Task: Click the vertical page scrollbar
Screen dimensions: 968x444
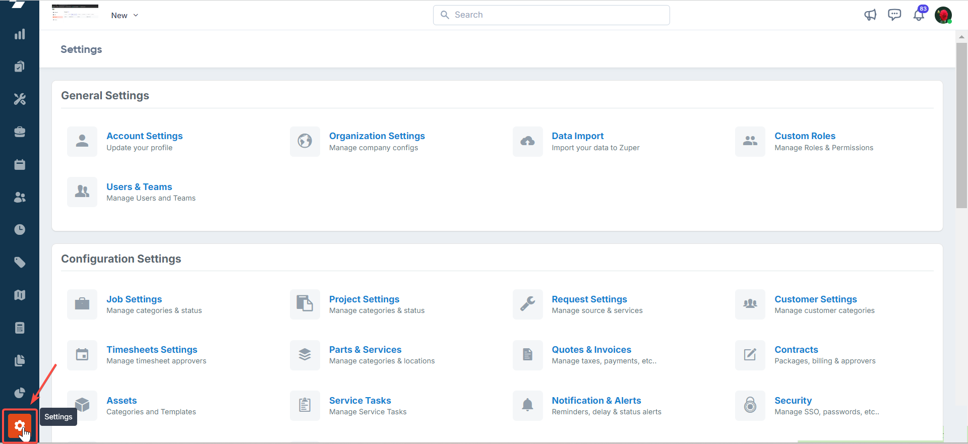Action: click(961, 126)
